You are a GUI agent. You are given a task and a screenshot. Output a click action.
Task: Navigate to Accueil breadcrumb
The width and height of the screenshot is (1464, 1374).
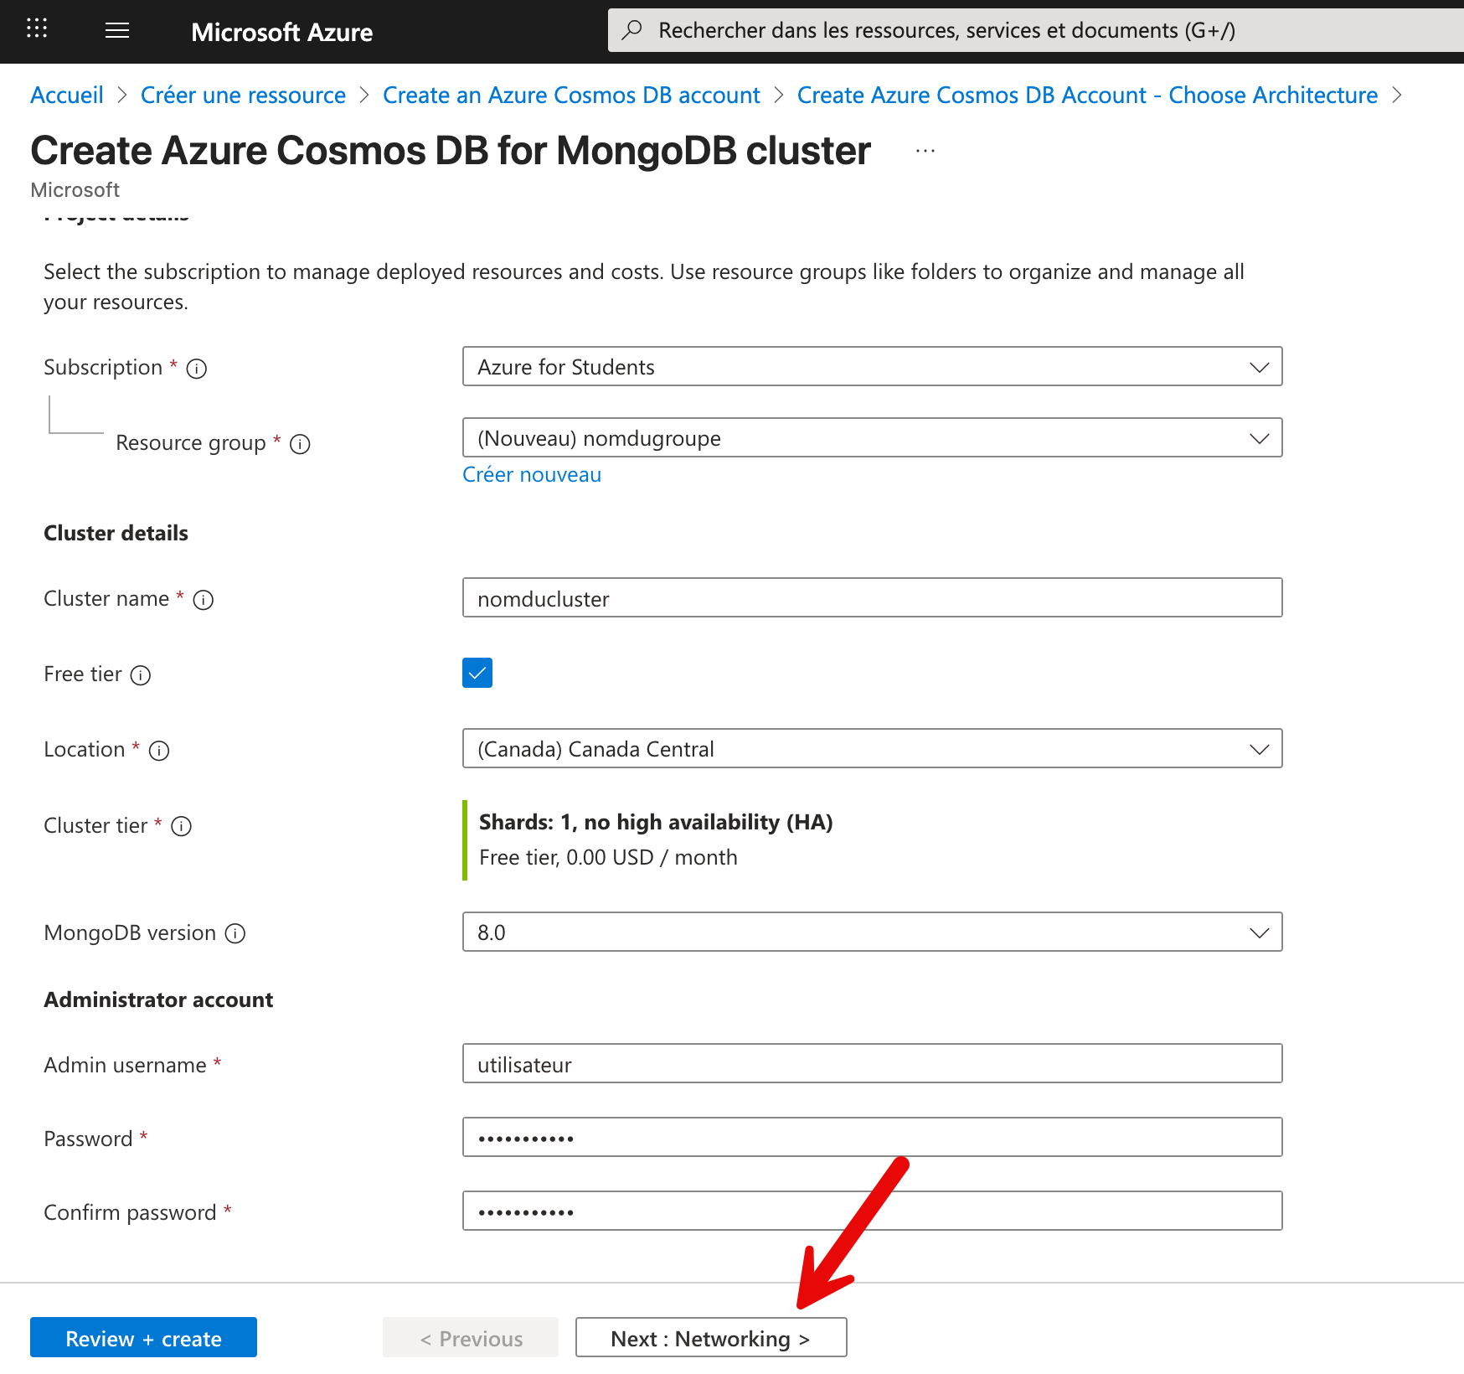coord(67,95)
